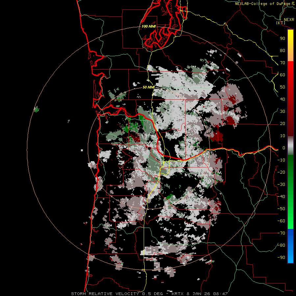This screenshot has height=296, width=296.
Task: Select the -20 value on velocity scale
Action: click(281, 172)
